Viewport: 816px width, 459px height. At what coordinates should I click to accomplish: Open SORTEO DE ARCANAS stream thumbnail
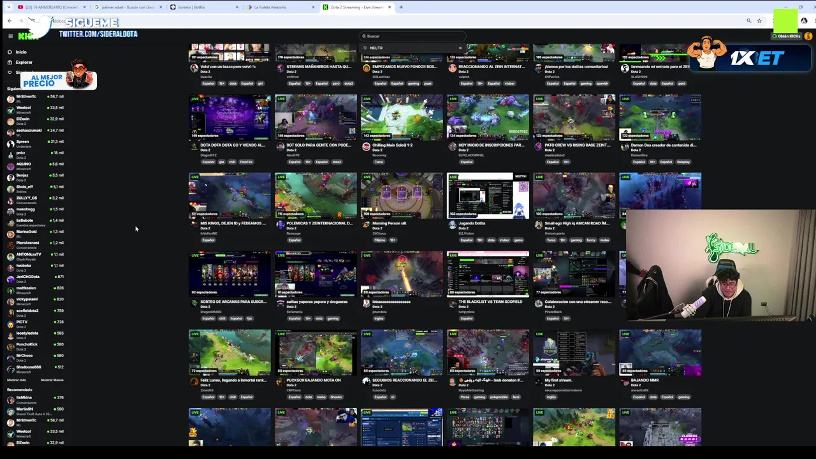tap(229, 274)
